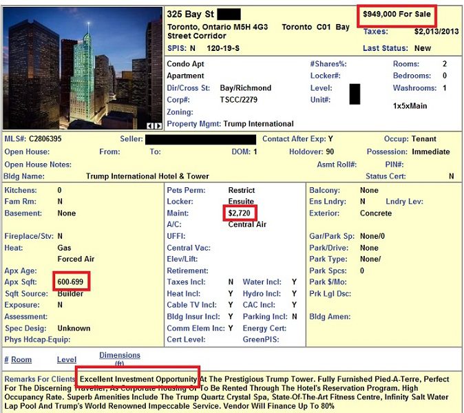Image resolution: width=464 pixels, height=413 pixels.
Task: Click the Hydro Incl label
Action: click(262, 293)
